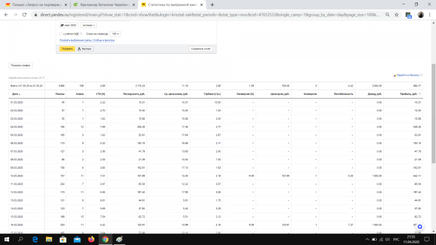
Task: Open the Chrome profile avatar
Action: [421, 15]
